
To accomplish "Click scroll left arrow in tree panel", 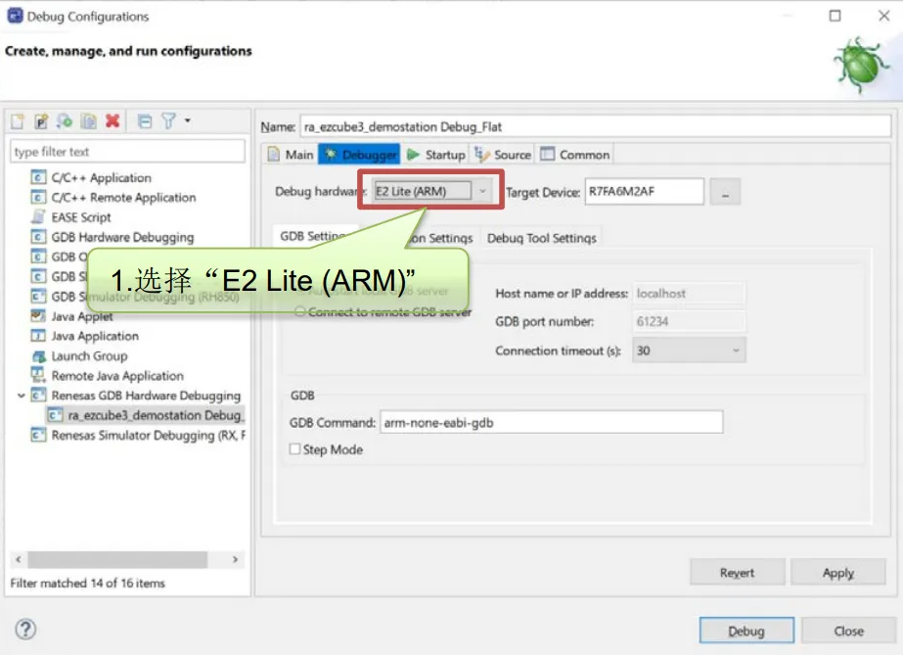I will point(19,559).
